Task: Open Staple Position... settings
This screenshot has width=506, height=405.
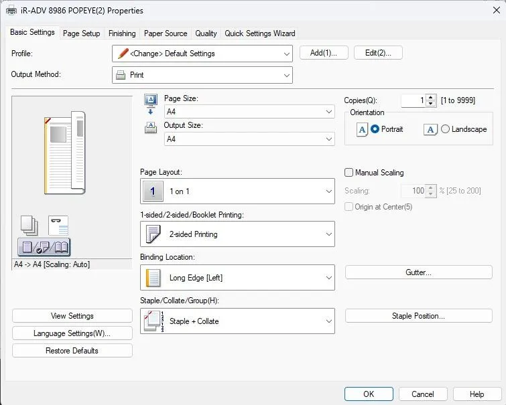Action: (419, 316)
